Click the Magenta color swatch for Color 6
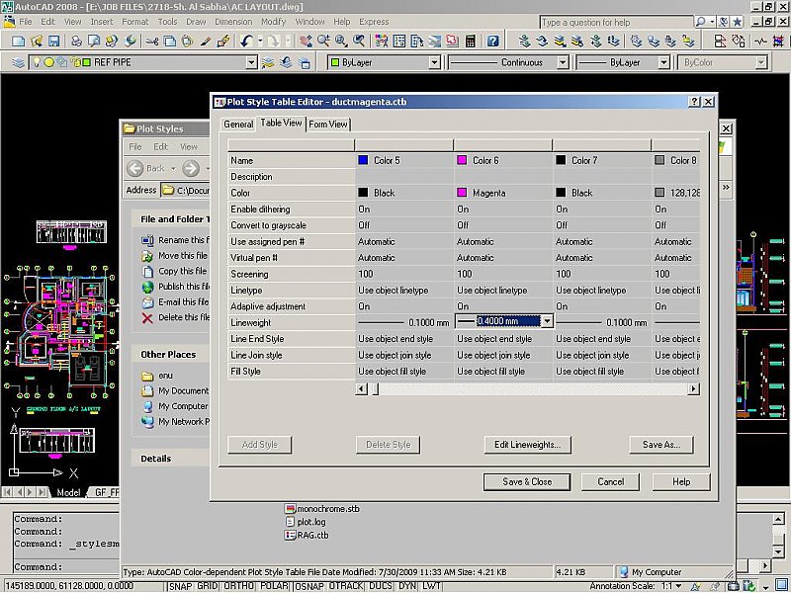The height and width of the screenshot is (593, 791). [x=463, y=193]
